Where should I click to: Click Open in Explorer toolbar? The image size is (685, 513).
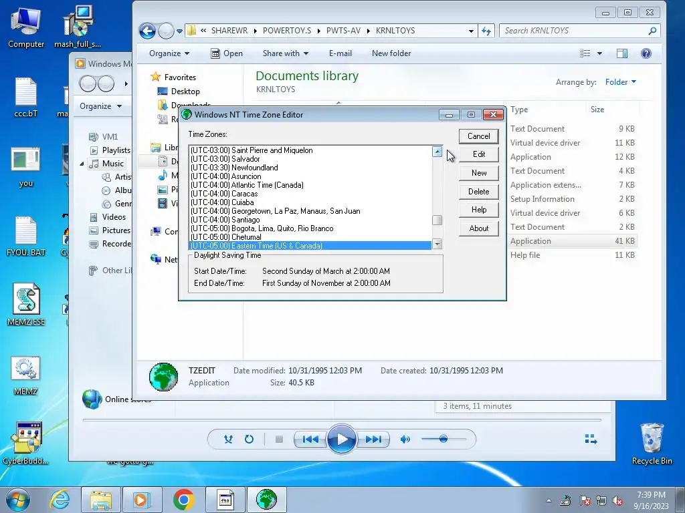[x=227, y=53]
